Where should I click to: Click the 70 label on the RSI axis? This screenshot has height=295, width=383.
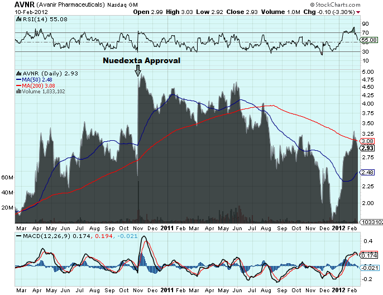(365, 32)
